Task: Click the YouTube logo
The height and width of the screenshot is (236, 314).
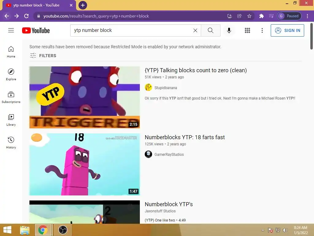Action: [x=36, y=30]
